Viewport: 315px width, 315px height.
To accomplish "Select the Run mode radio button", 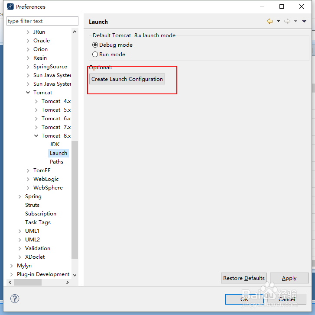I will point(95,55).
